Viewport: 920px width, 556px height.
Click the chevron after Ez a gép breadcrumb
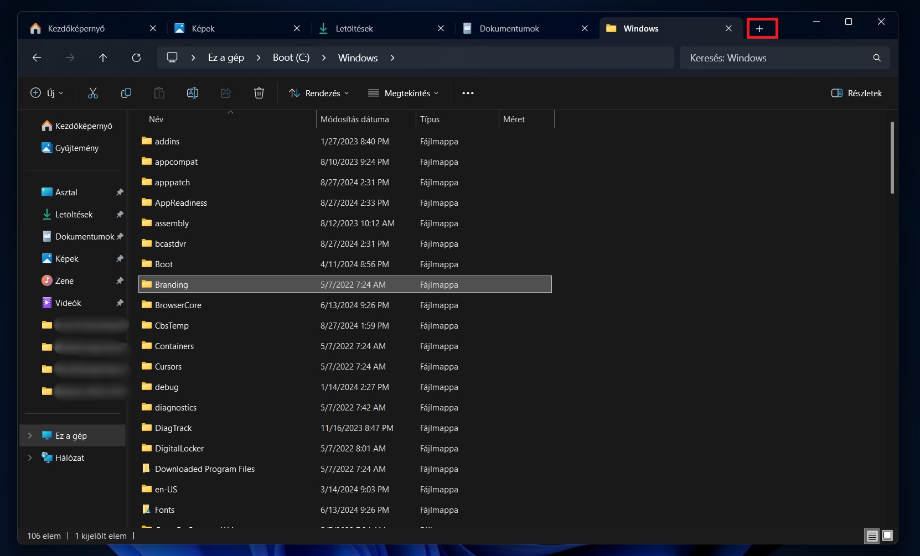[259, 58]
